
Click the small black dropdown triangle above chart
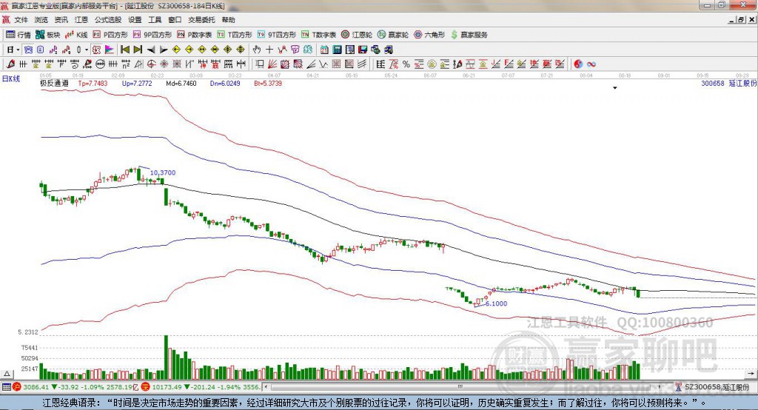pos(615,88)
